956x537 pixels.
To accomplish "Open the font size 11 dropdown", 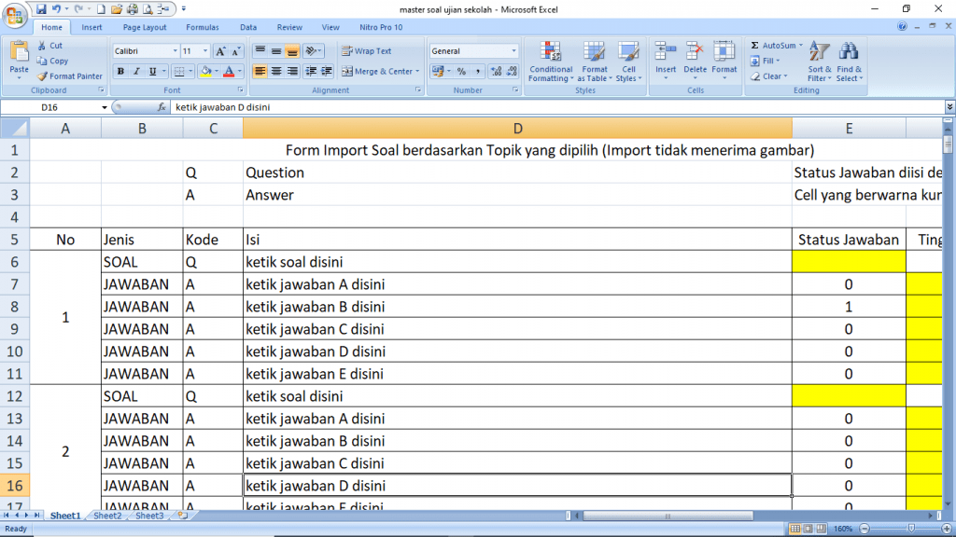I will [204, 51].
